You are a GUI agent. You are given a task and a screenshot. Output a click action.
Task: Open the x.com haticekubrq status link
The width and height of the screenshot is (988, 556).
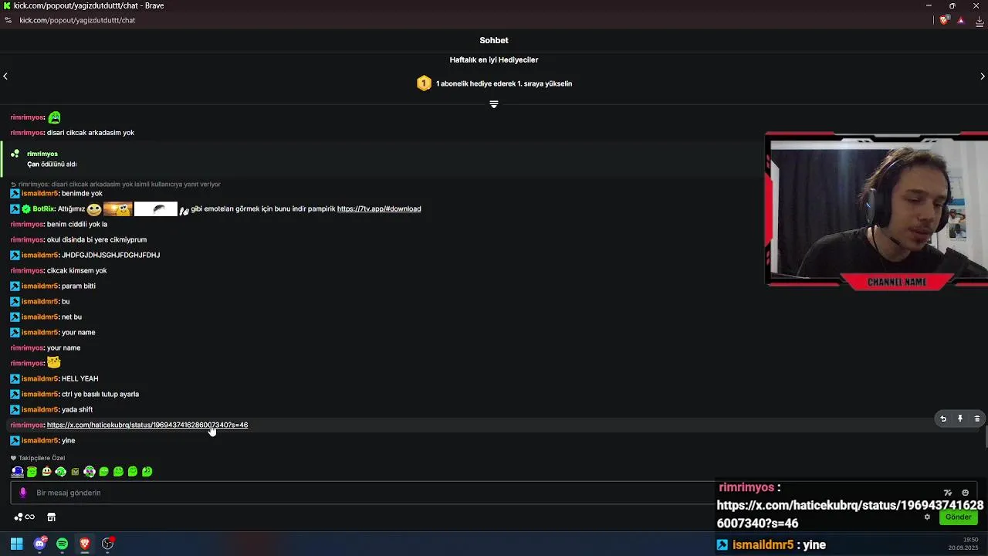click(x=147, y=425)
